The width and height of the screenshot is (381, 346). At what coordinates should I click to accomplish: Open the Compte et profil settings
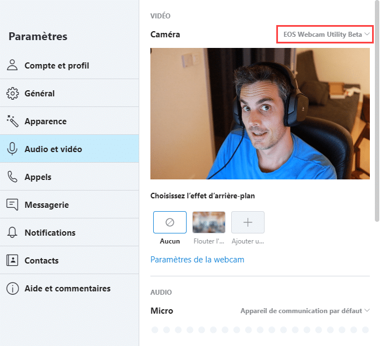point(69,65)
